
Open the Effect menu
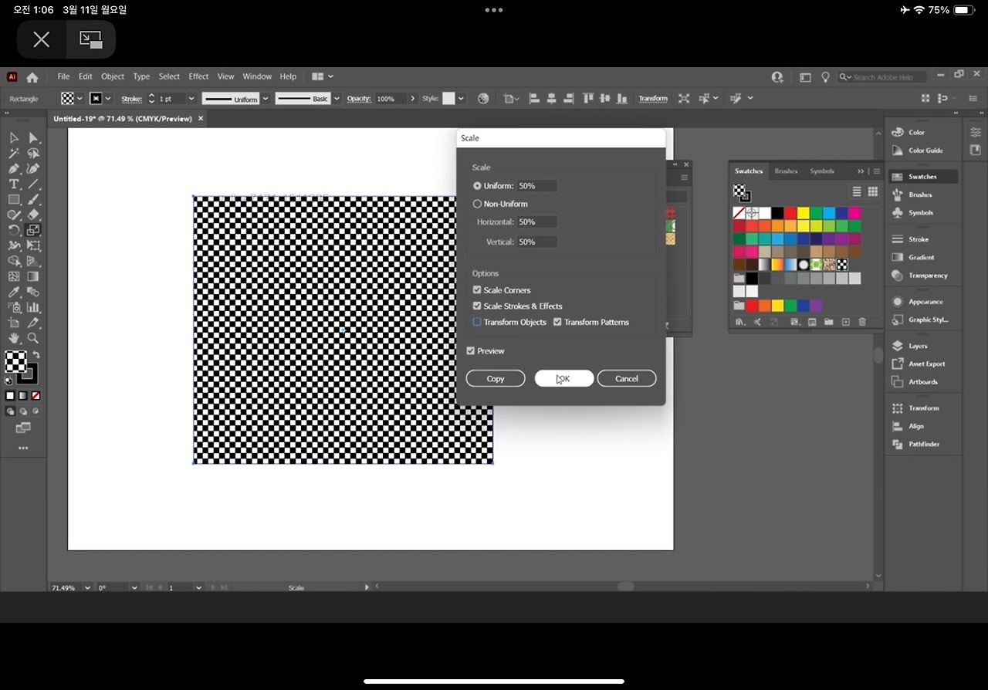[x=198, y=76]
